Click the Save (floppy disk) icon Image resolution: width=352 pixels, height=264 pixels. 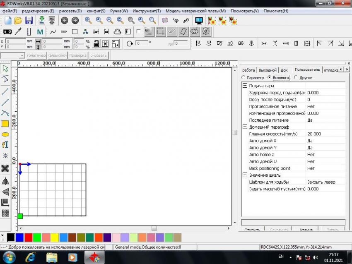[x=29, y=20]
